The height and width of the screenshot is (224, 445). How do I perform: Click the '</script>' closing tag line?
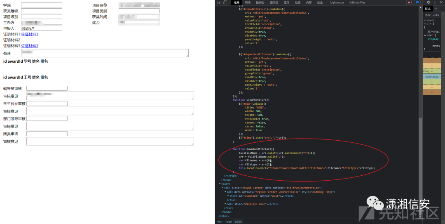click(x=231, y=176)
